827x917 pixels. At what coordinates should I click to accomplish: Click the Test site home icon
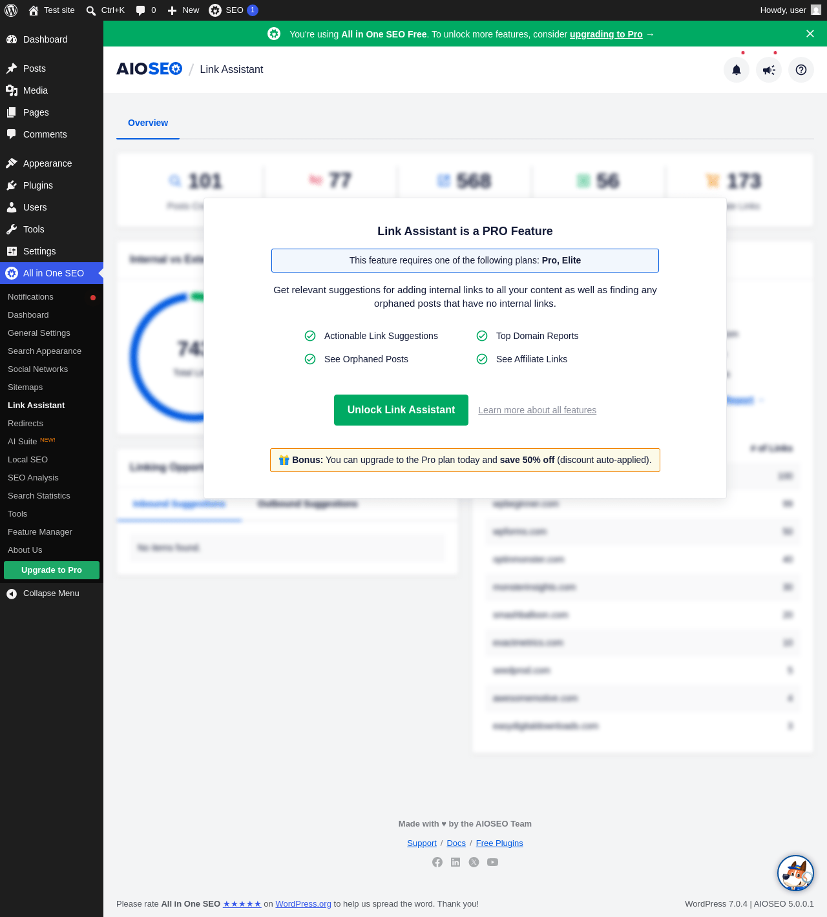[34, 10]
